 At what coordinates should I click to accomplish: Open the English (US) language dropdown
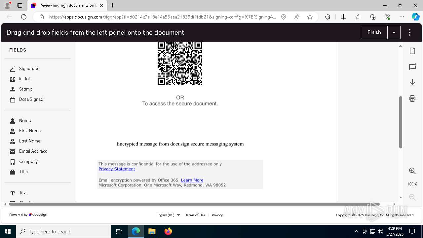tap(168, 215)
